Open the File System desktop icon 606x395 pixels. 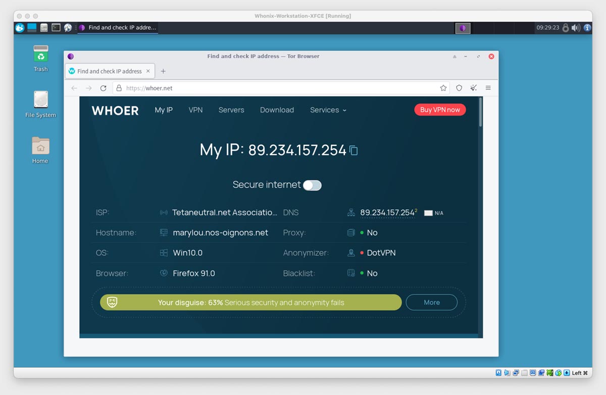click(41, 104)
